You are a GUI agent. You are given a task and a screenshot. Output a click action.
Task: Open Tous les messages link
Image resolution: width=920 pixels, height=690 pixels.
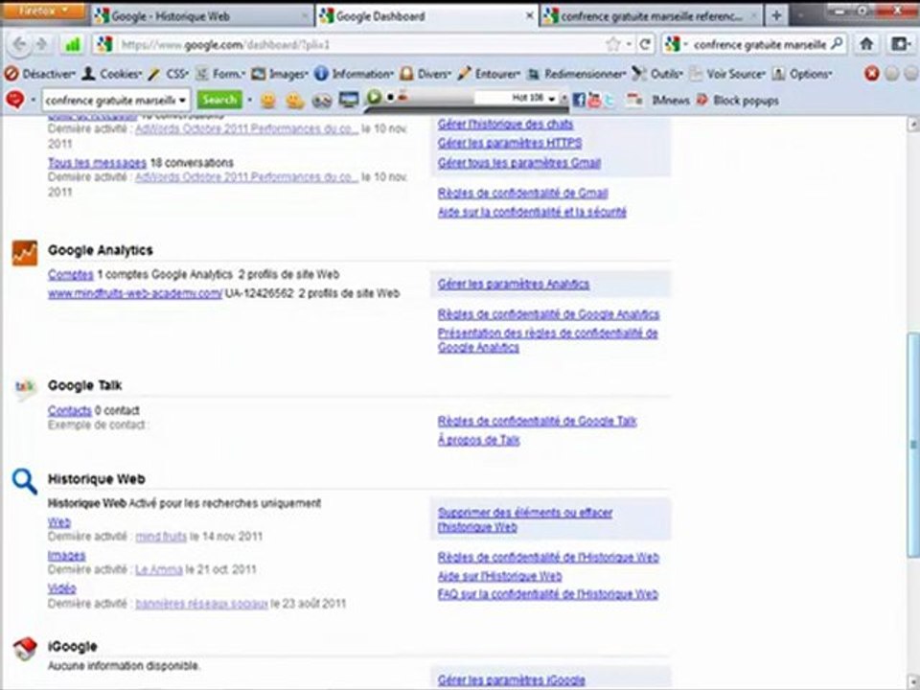click(x=97, y=163)
